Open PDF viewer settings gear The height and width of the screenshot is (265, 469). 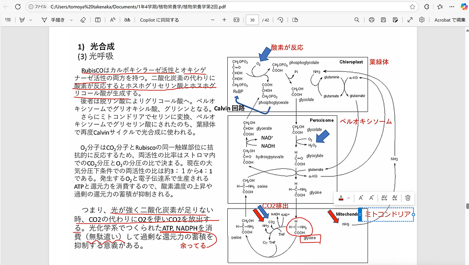tap(422, 20)
